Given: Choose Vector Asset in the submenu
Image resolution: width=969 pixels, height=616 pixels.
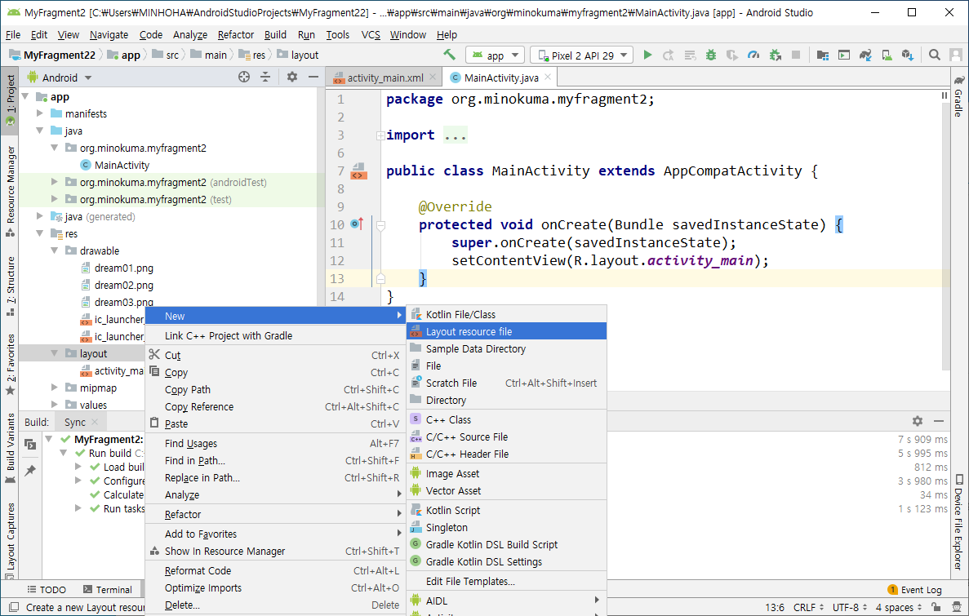Looking at the screenshot, I should pos(507,490).
